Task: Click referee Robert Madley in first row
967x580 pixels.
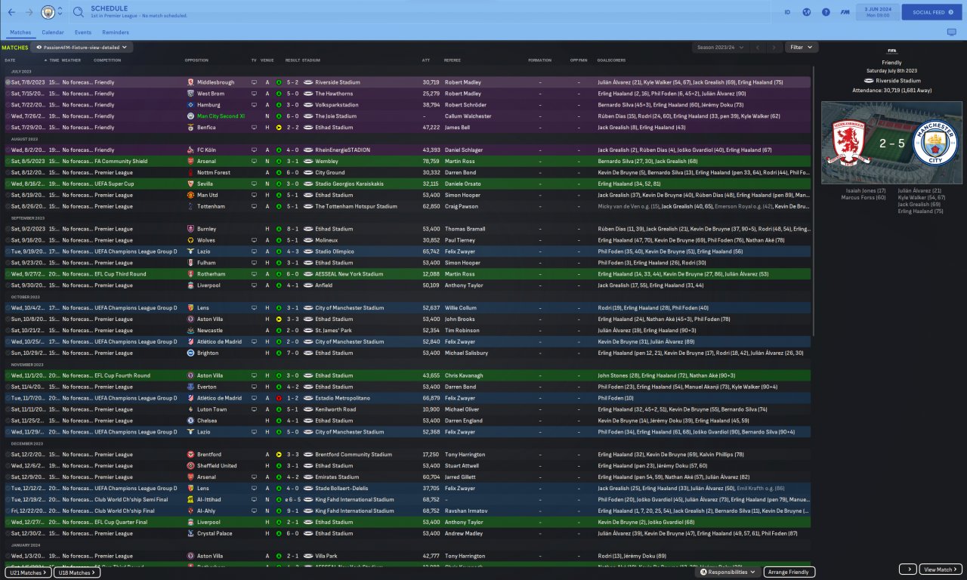Action: [x=462, y=82]
